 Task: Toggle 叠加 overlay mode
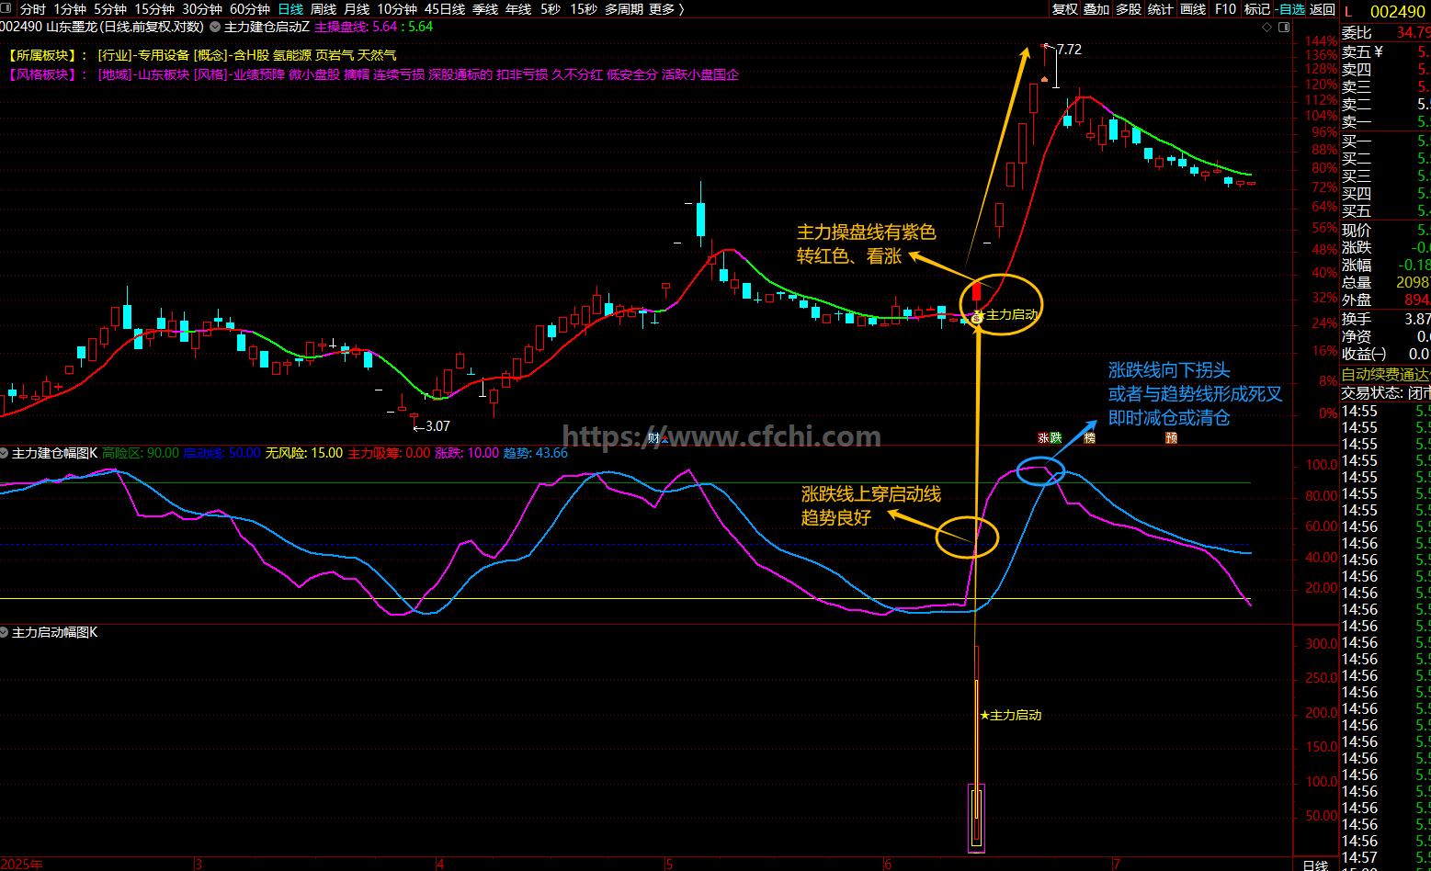(x=1096, y=9)
